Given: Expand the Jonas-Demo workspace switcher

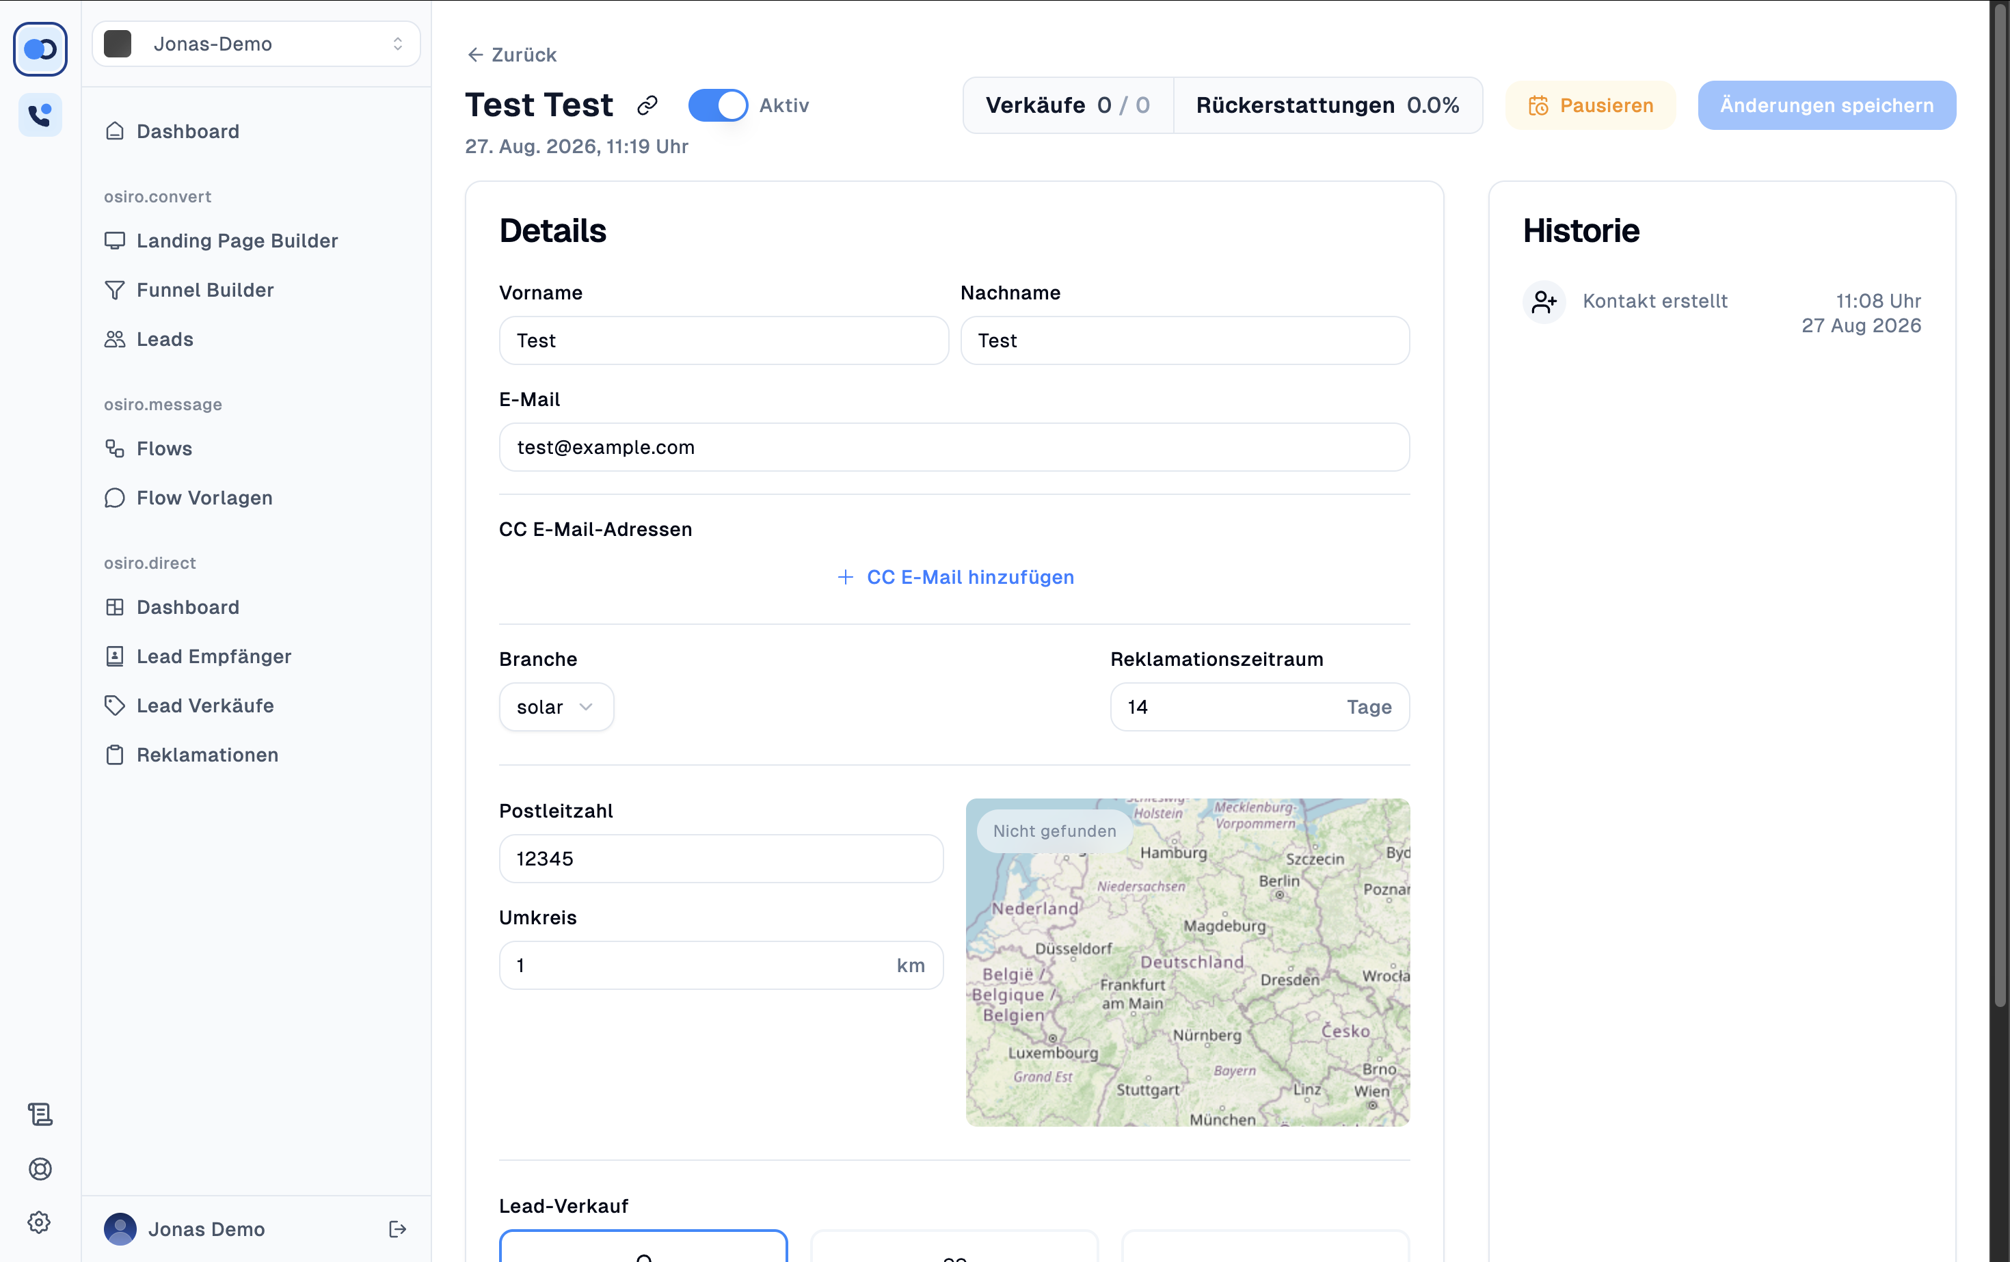Looking at the screenshot, I should 256,43.
